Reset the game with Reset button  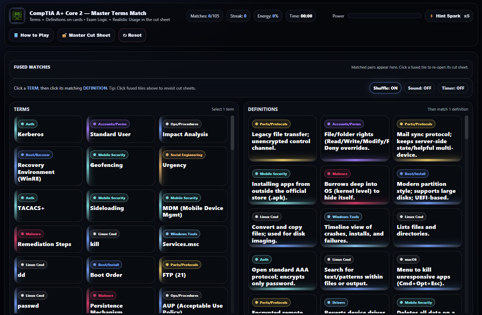click(132, 35)
